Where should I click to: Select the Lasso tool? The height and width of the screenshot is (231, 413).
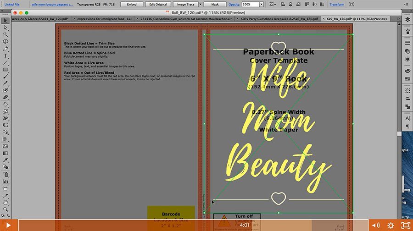(5, 42)
